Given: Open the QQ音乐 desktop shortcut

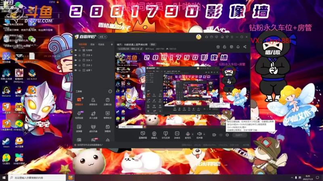Looking at the screenshot, I should coord(6,159).
